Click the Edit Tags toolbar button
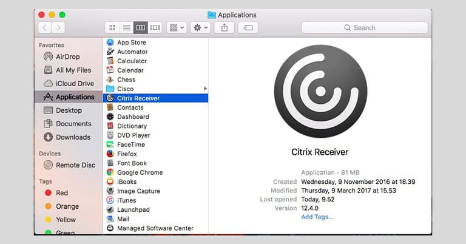 pyautogui.click(x=248, y=28)
